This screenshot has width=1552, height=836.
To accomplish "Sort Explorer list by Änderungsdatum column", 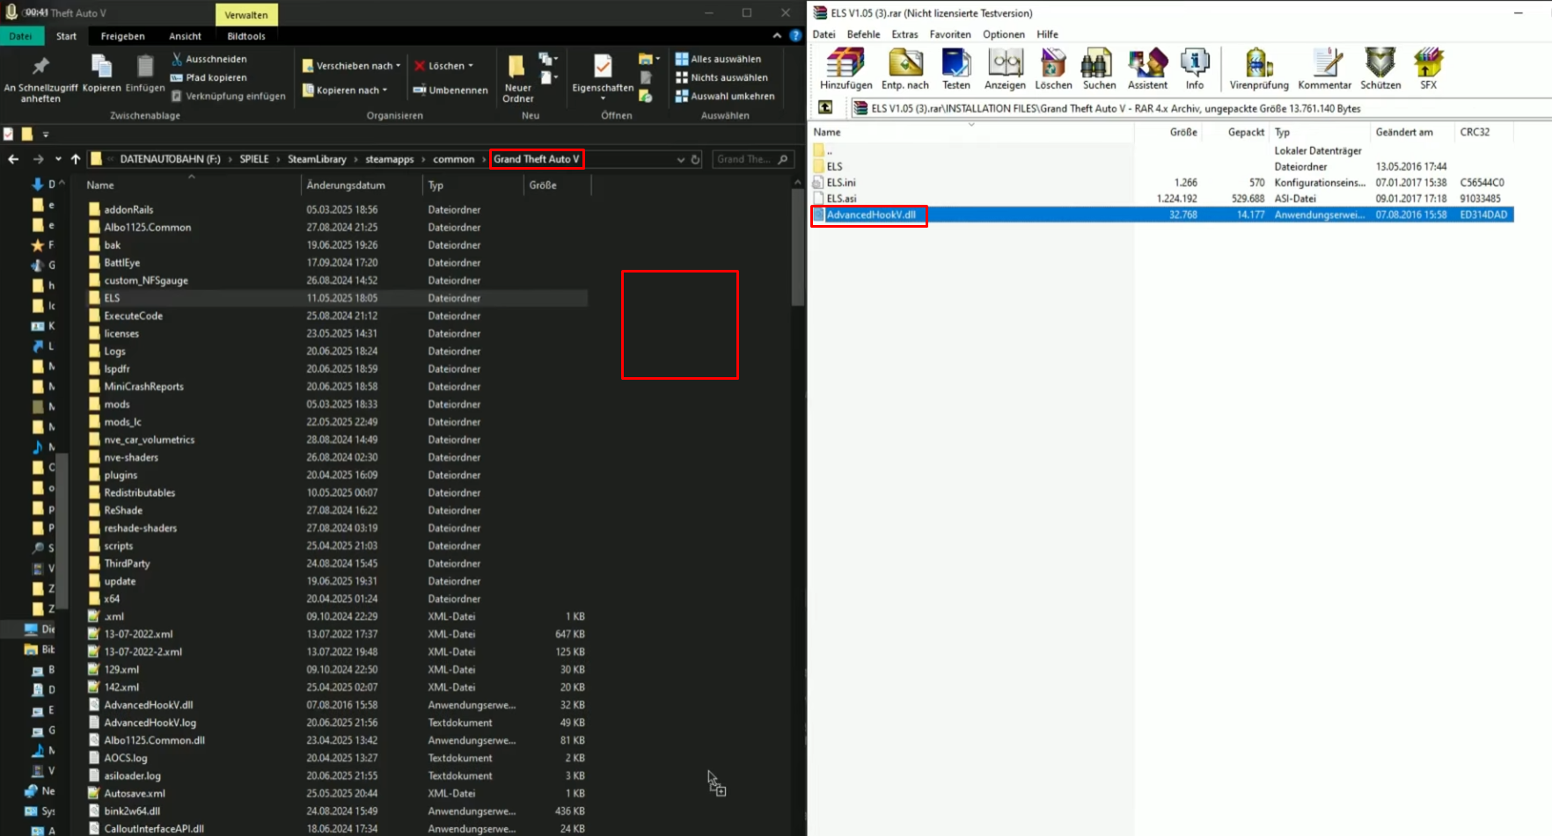I will [x=361, y=185].
